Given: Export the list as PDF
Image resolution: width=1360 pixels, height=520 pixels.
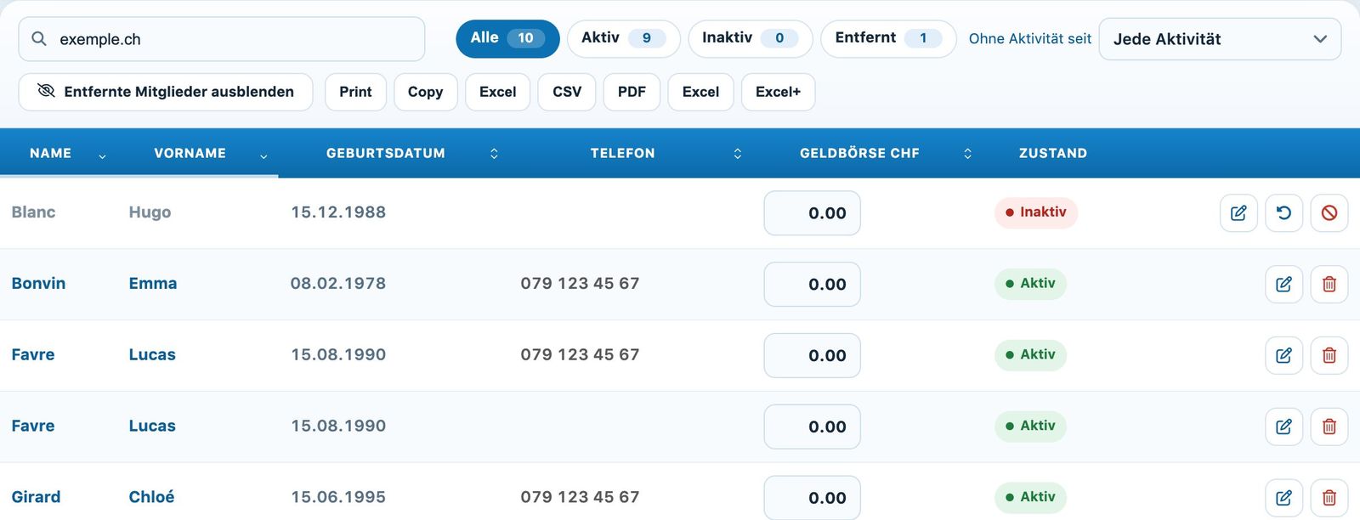Looking at the screenshot, I should pos(632,92).
